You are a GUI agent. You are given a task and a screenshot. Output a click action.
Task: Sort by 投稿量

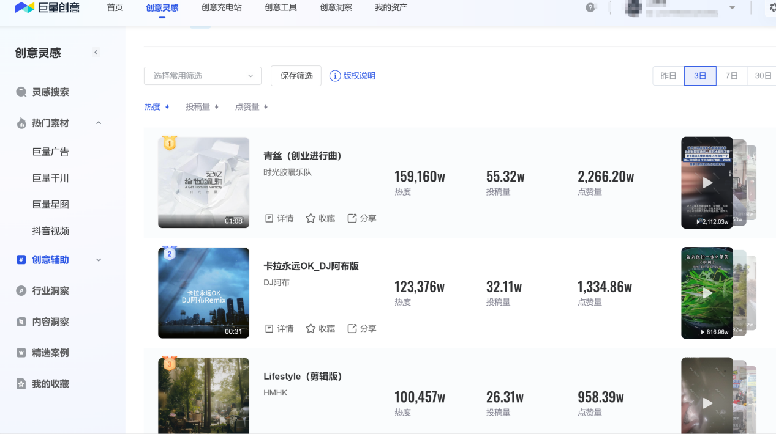202,106
